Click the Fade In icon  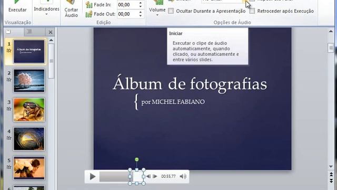(89, 5)
